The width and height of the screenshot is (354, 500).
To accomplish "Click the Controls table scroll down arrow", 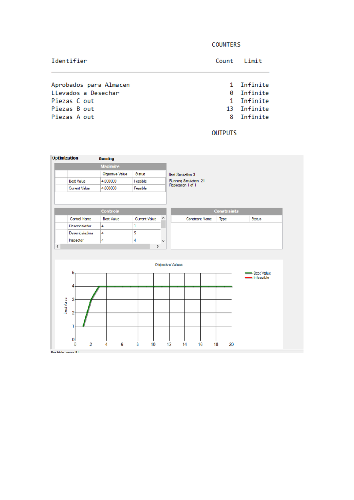I will tap(163, 241).
